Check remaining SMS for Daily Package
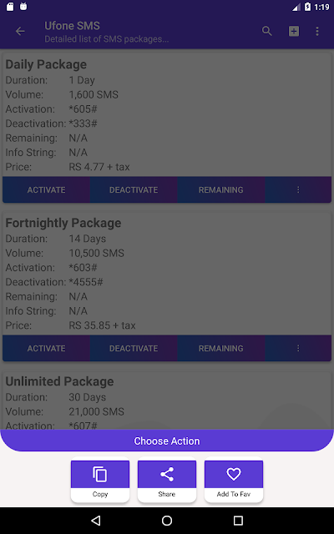Screen dimensions: 334x534 [x=220, y=189]
